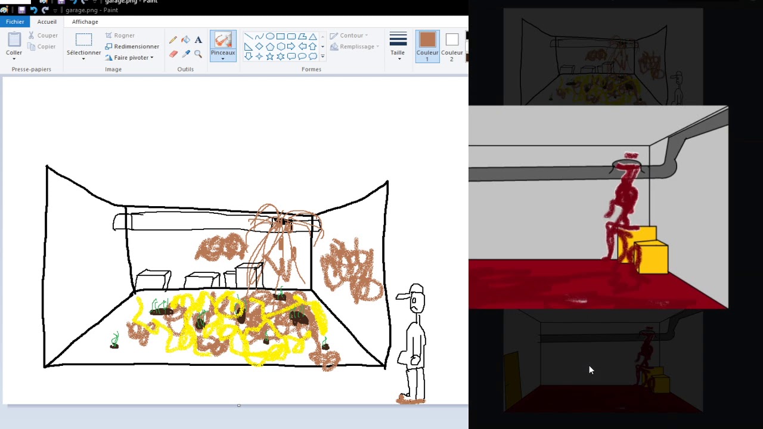Select the Magnifier zoom tool

point(198,54)
